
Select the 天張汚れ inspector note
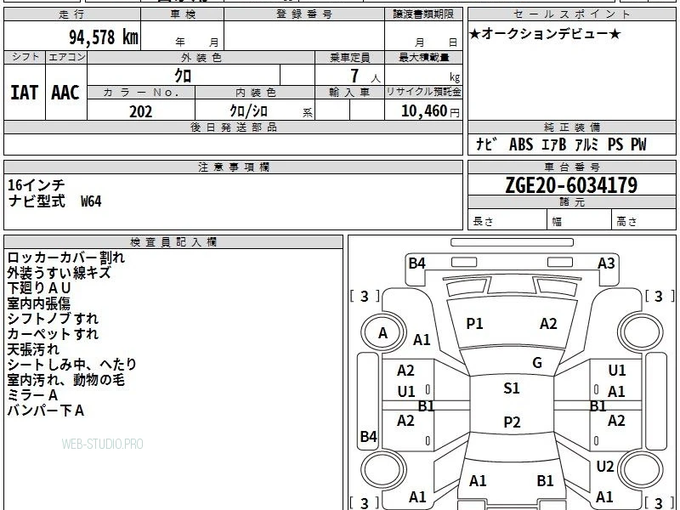pos(33,349)
